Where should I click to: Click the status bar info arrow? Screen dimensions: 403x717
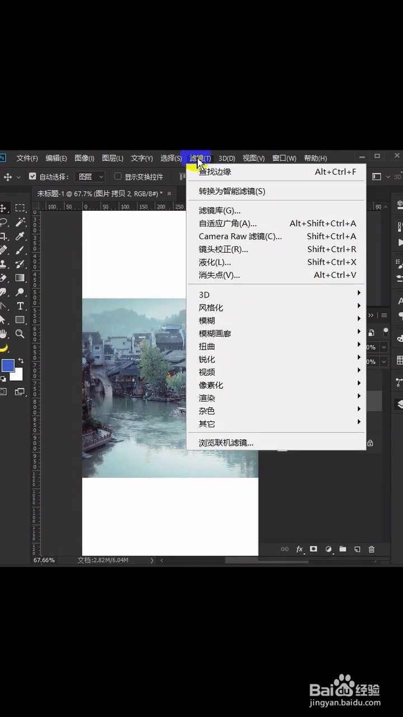[152, 560]
